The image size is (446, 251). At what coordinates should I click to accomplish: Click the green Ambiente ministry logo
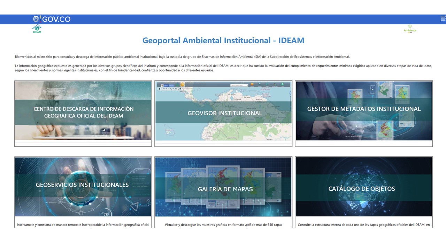410,29
